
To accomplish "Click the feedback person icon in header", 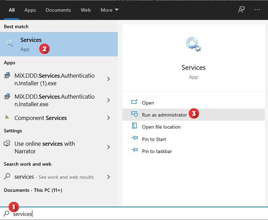I will coord(241,10).
